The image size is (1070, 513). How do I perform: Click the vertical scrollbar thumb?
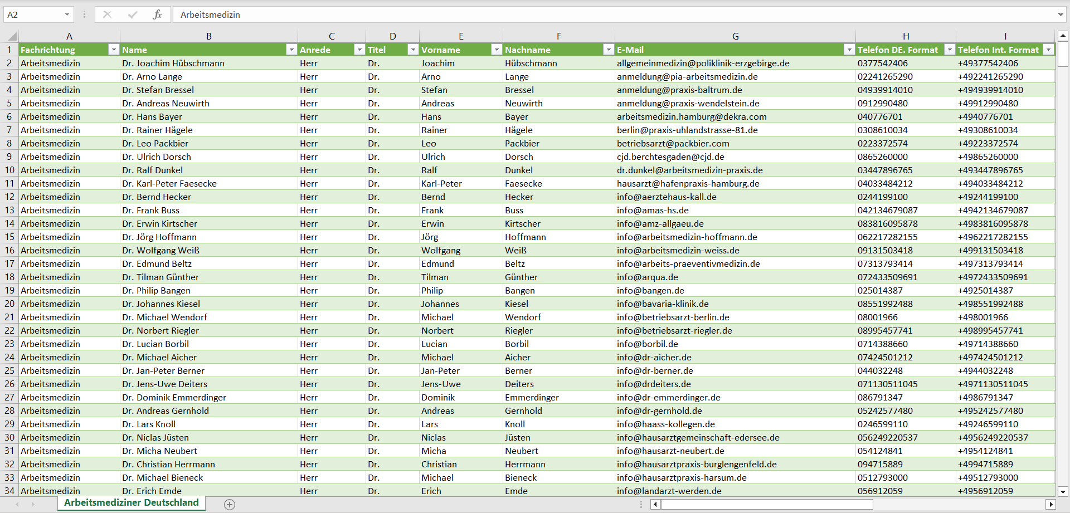(x=1063, y=54)
